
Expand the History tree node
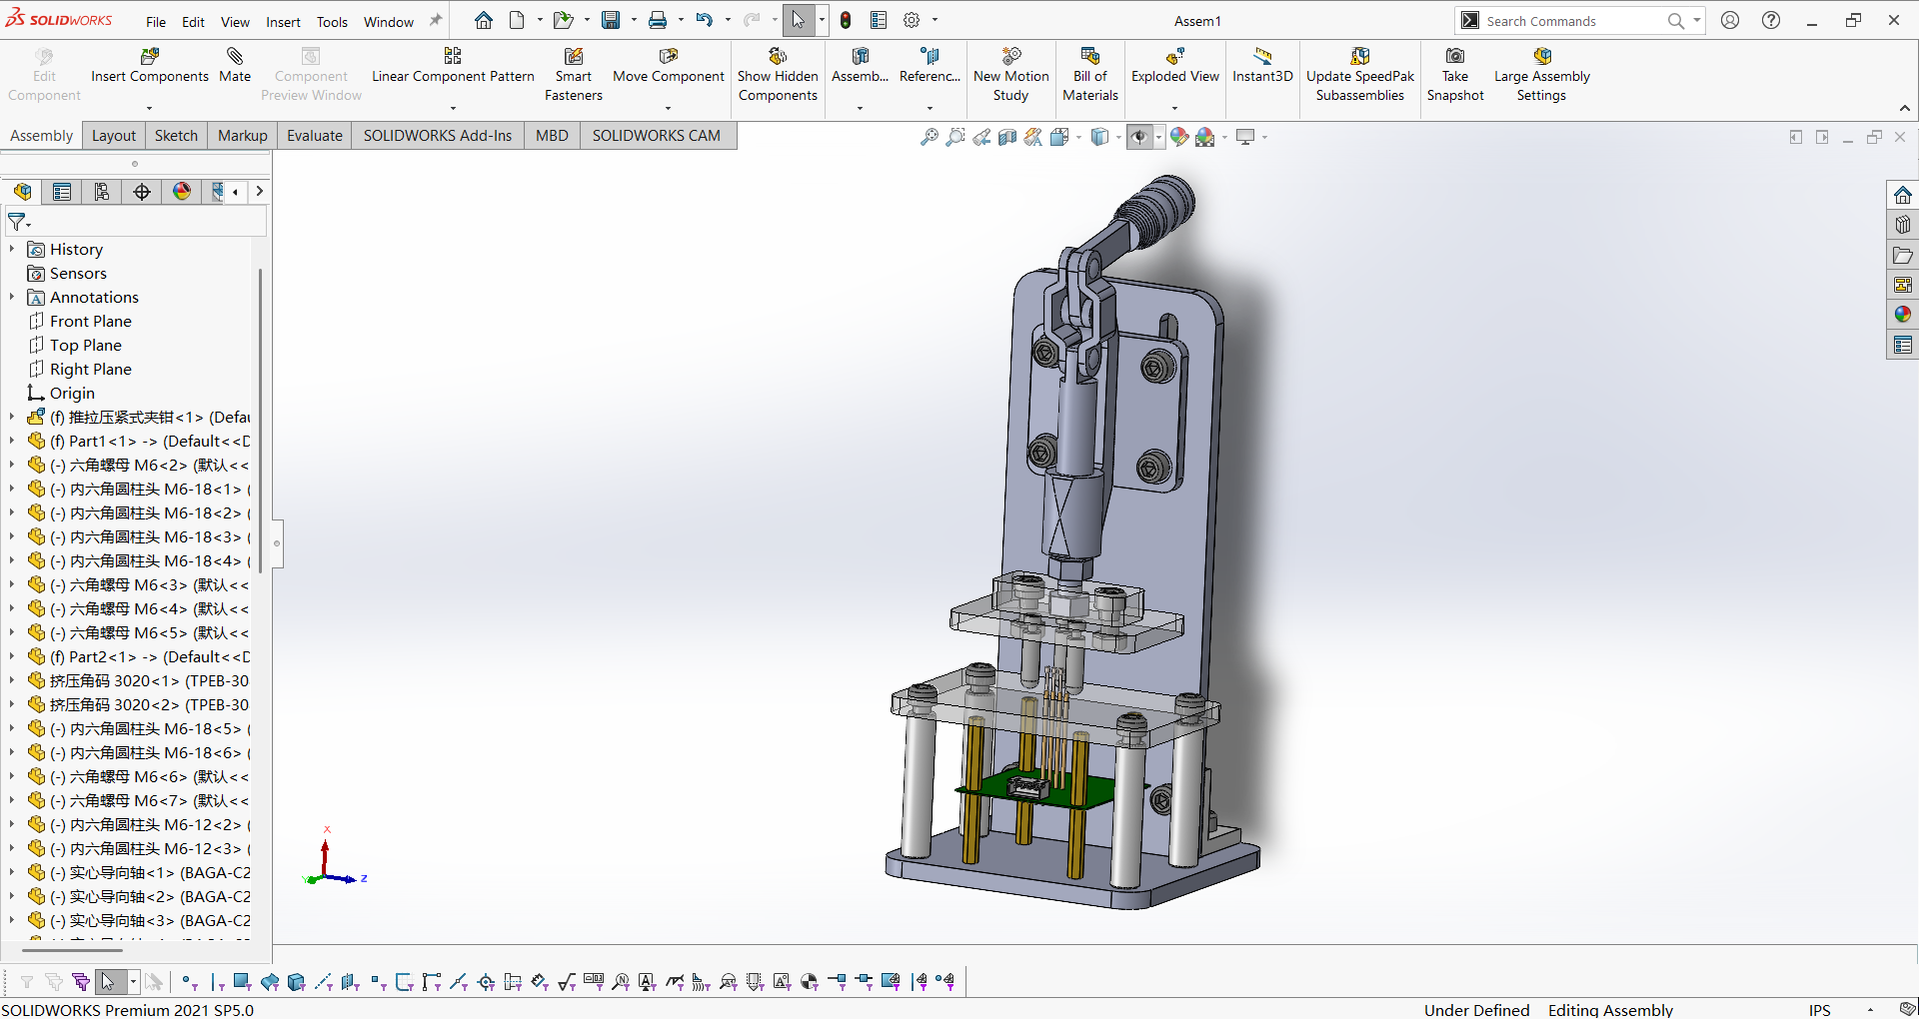tap(12, 249)
